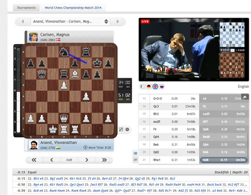Click engine line starting 22. Bc8 e6

[x=138, y=190]
